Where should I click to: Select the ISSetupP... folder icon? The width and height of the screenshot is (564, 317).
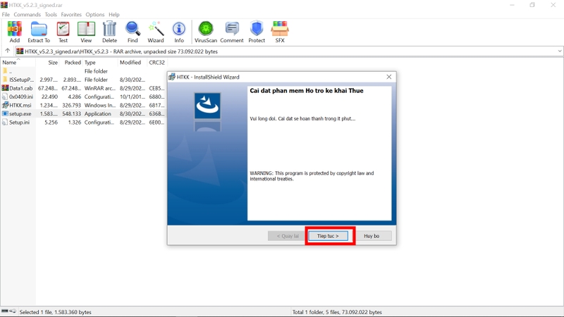click(5, 79)
